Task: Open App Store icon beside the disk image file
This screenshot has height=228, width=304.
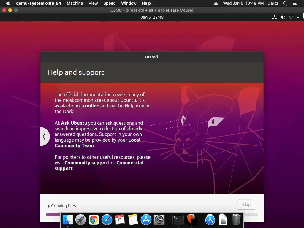Action: coord(210,220)
